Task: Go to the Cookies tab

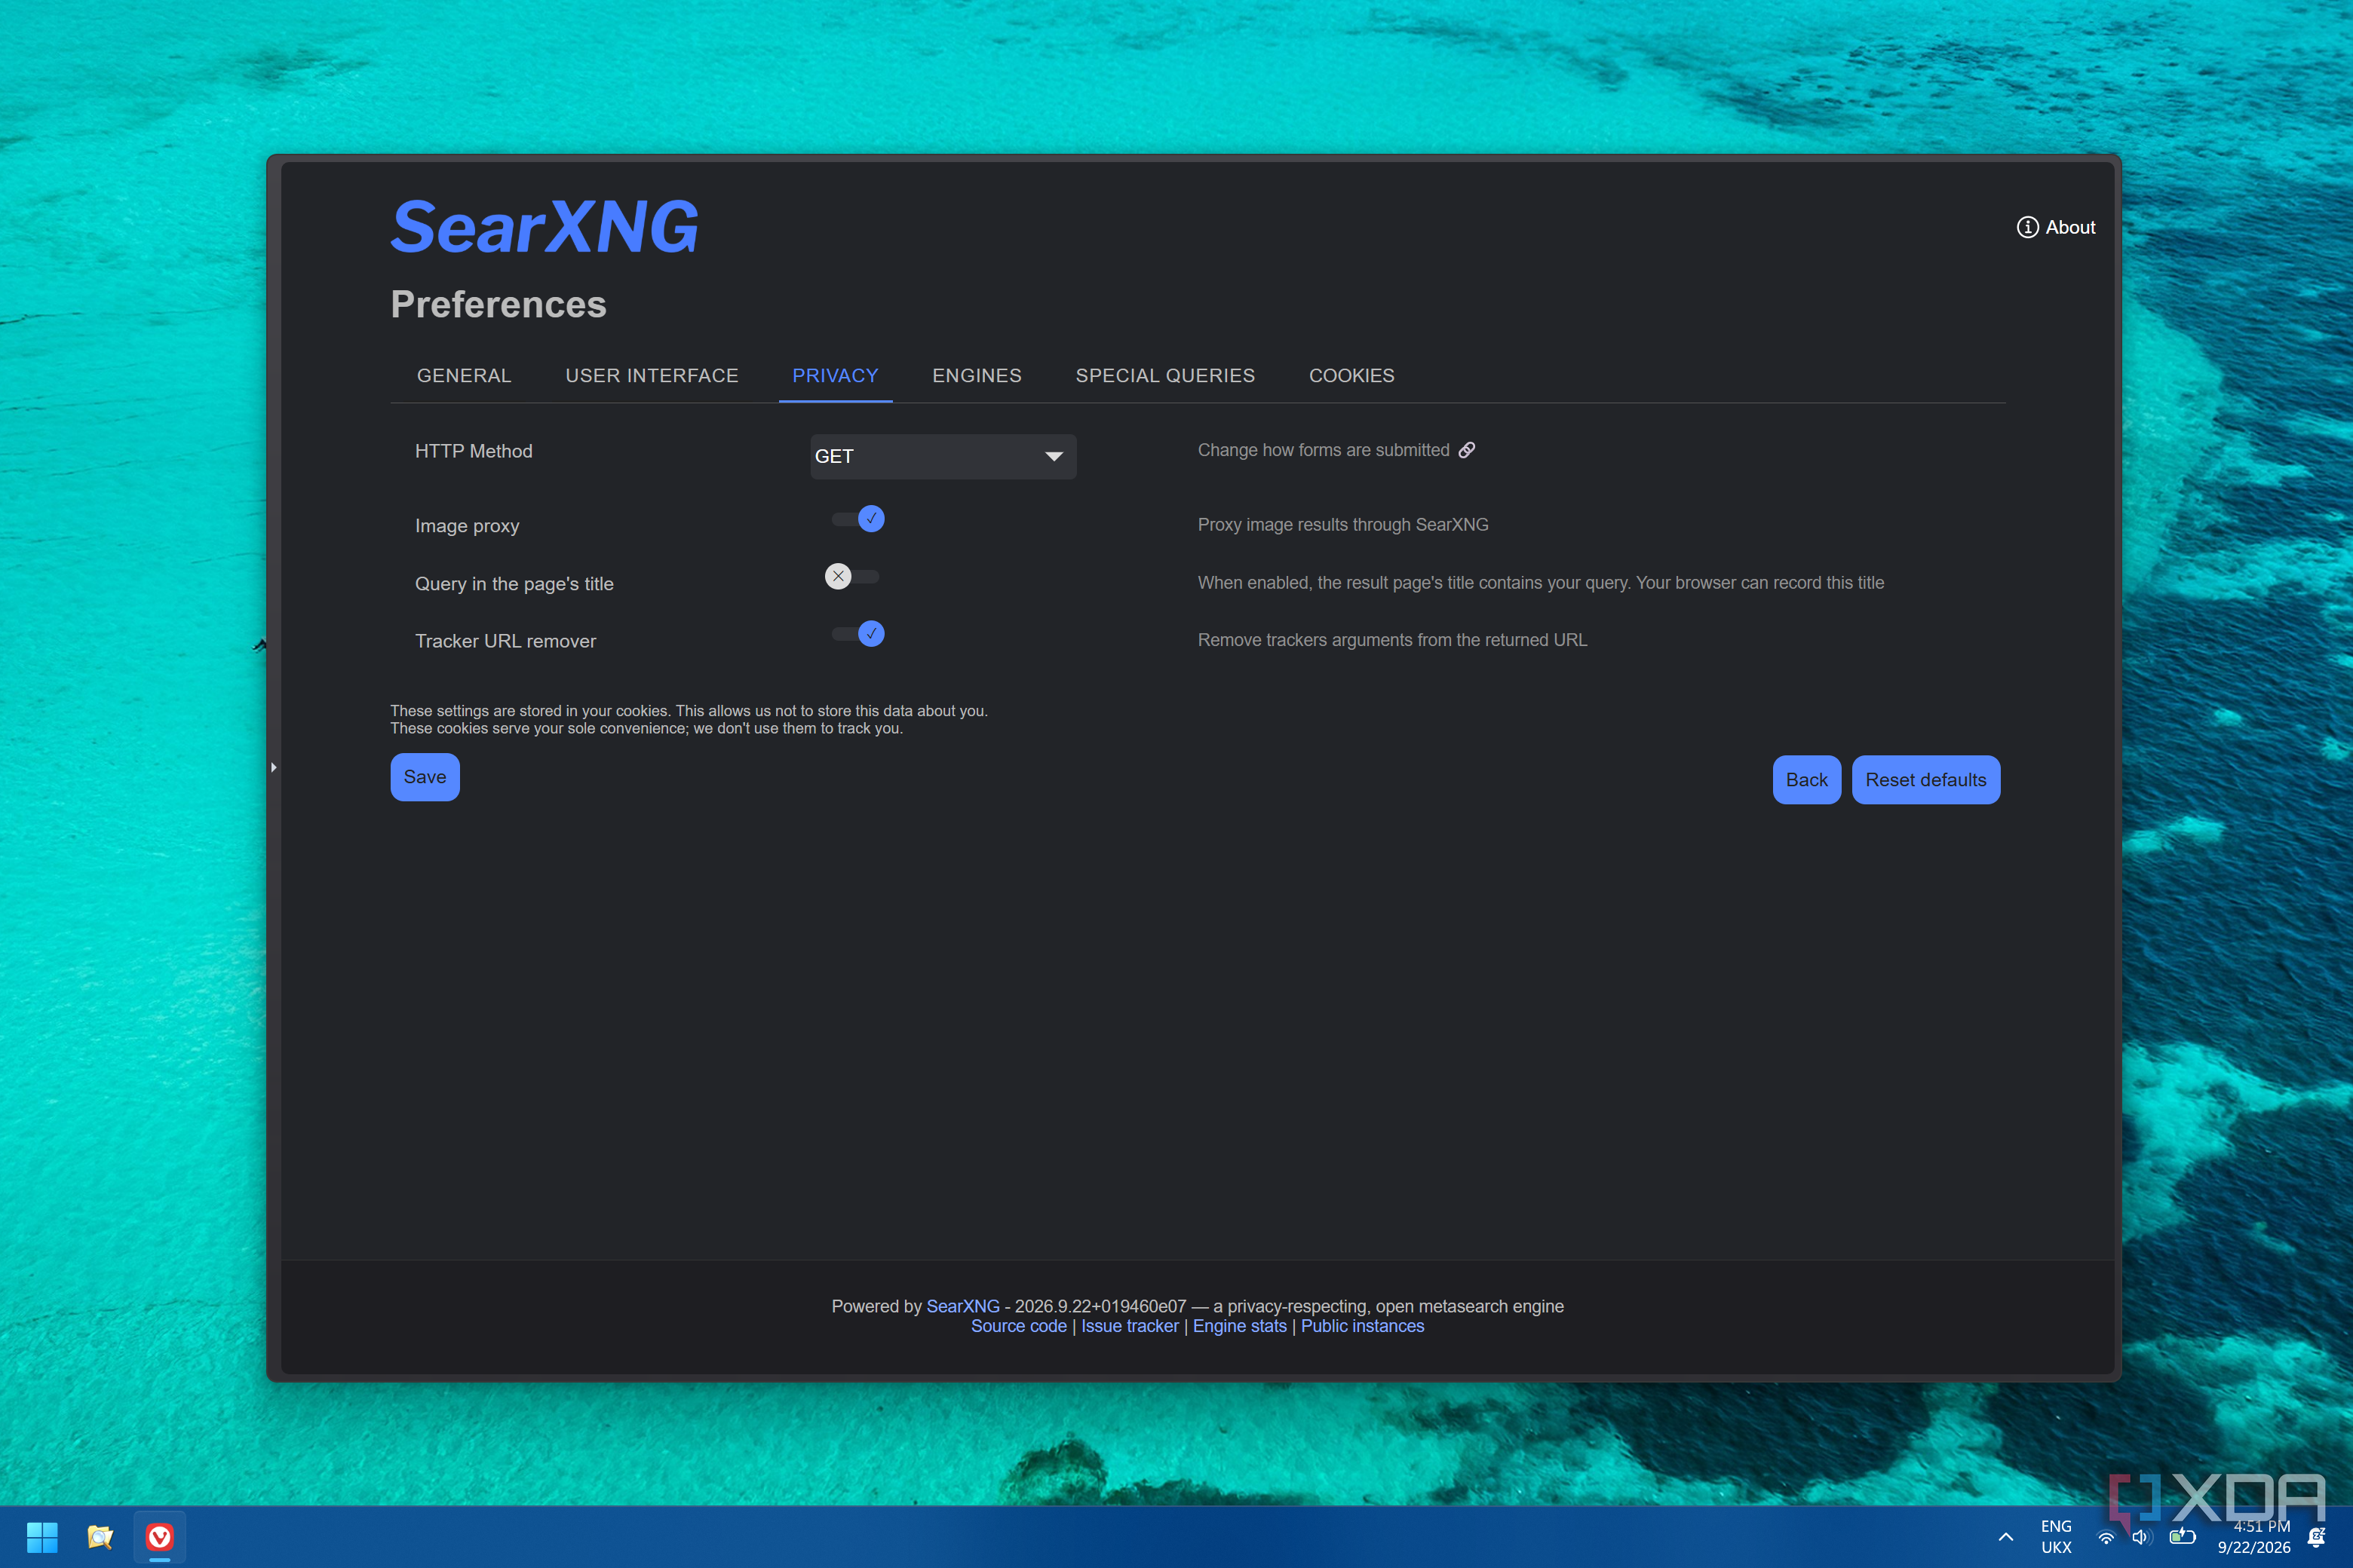Action: tap(1351, 376)
